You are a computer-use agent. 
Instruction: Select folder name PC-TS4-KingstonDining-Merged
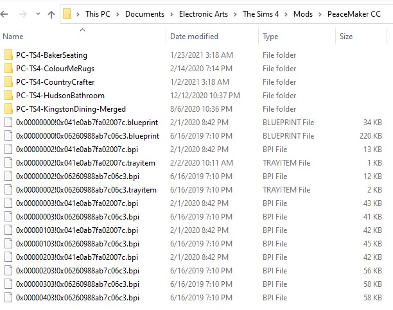(x=71, y=109)
